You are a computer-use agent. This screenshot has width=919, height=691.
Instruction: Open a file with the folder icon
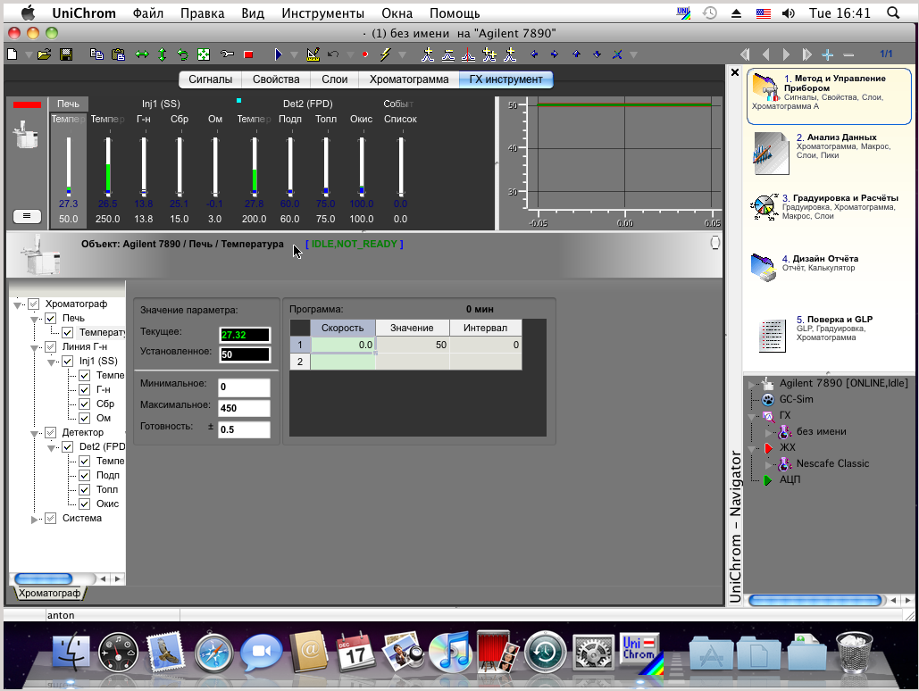tap(44, 54)
